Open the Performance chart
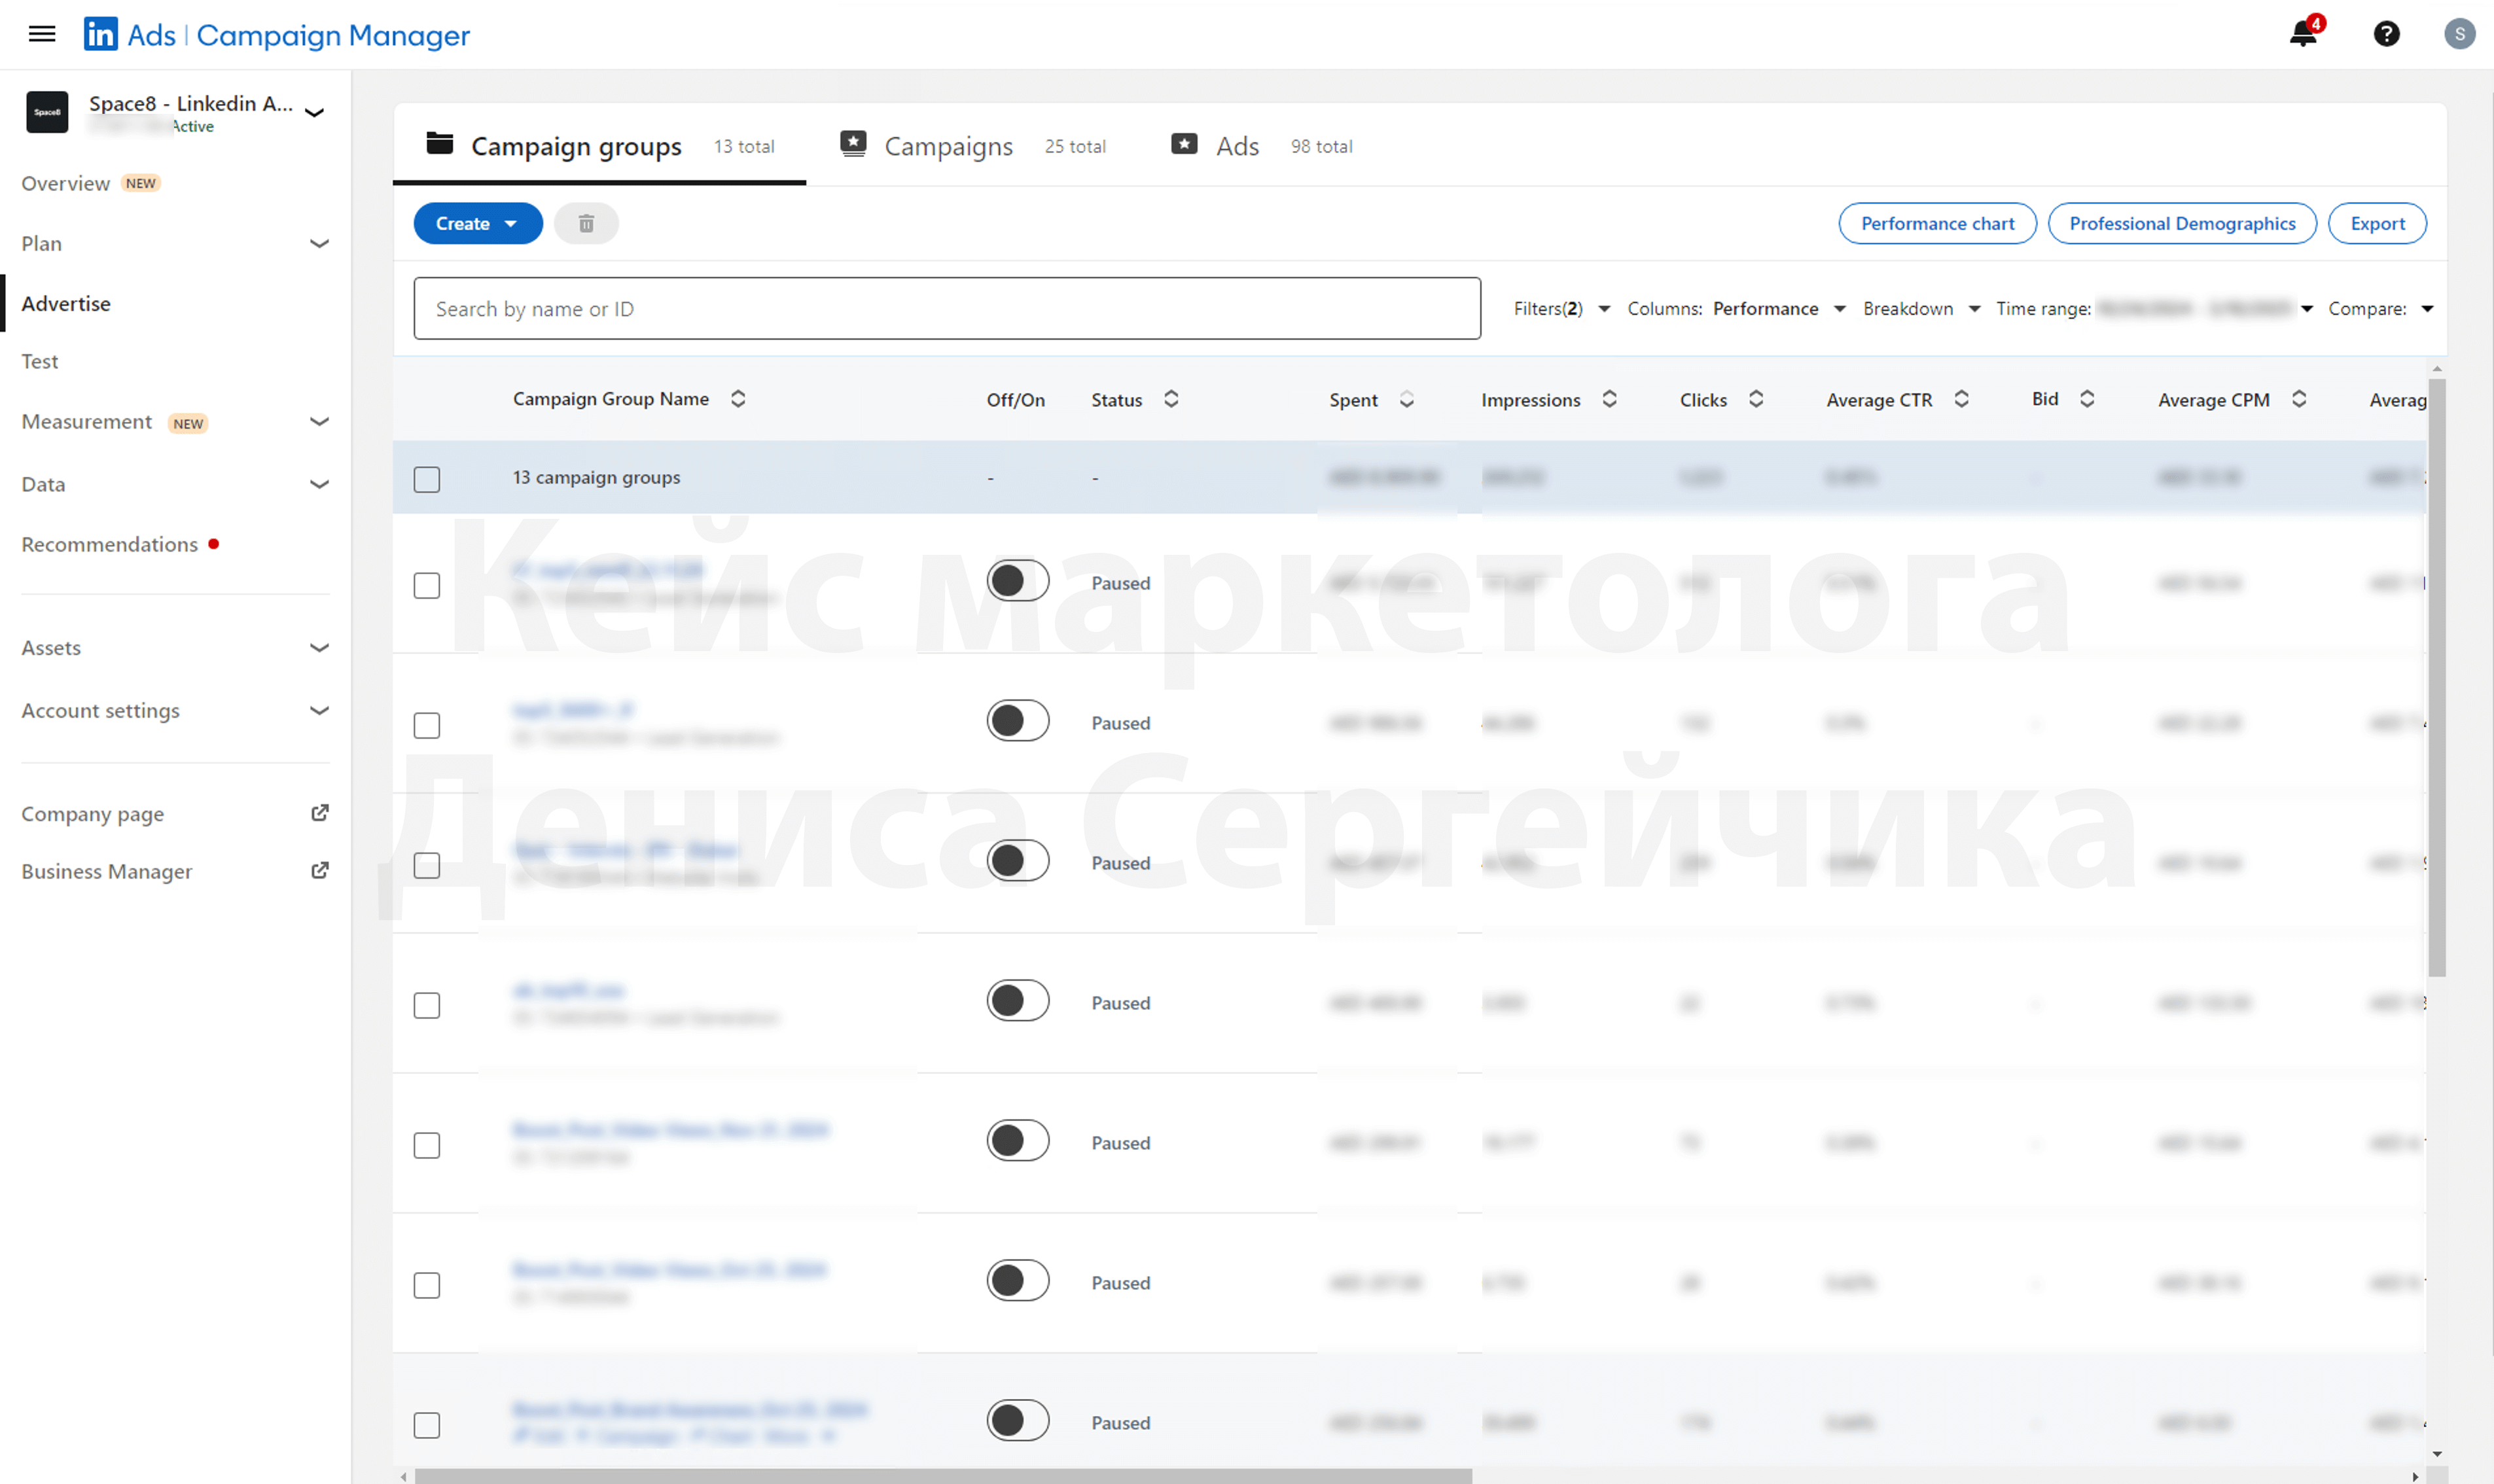This screenshot has height=1484, width=2494. pos(1937,223)
